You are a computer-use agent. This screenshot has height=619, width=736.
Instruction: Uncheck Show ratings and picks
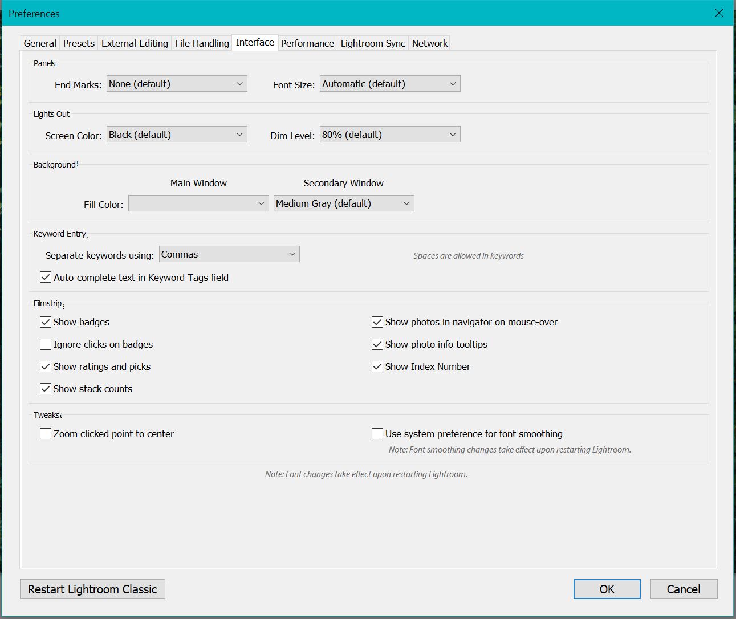click(46, 366)
